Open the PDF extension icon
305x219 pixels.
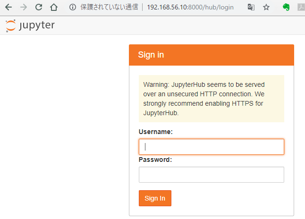click(301, 7)
